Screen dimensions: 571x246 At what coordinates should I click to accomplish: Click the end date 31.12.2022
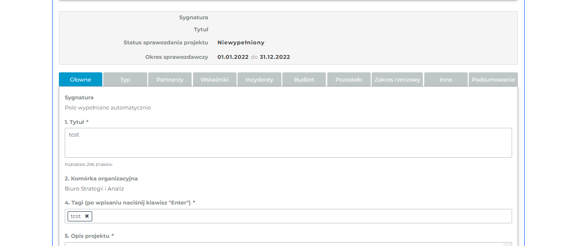275,57
